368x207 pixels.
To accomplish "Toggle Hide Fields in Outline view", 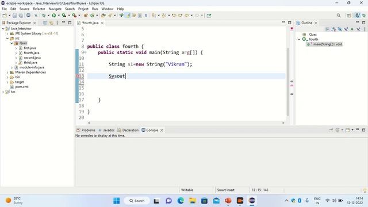I will point(340,29).
